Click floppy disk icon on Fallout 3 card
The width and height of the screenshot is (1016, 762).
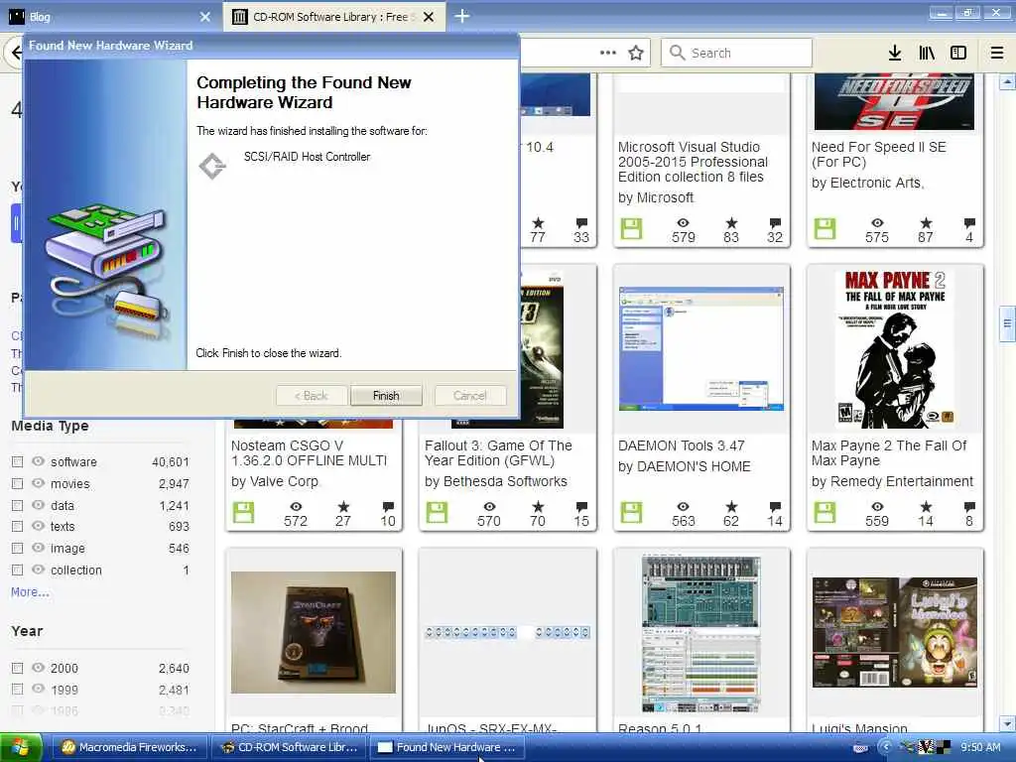pyautogui.click(x=437, y=513)
